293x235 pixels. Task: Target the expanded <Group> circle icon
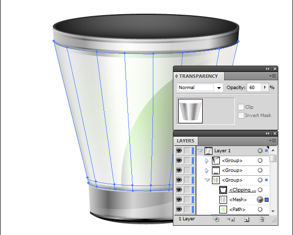(x=260, y=180)
